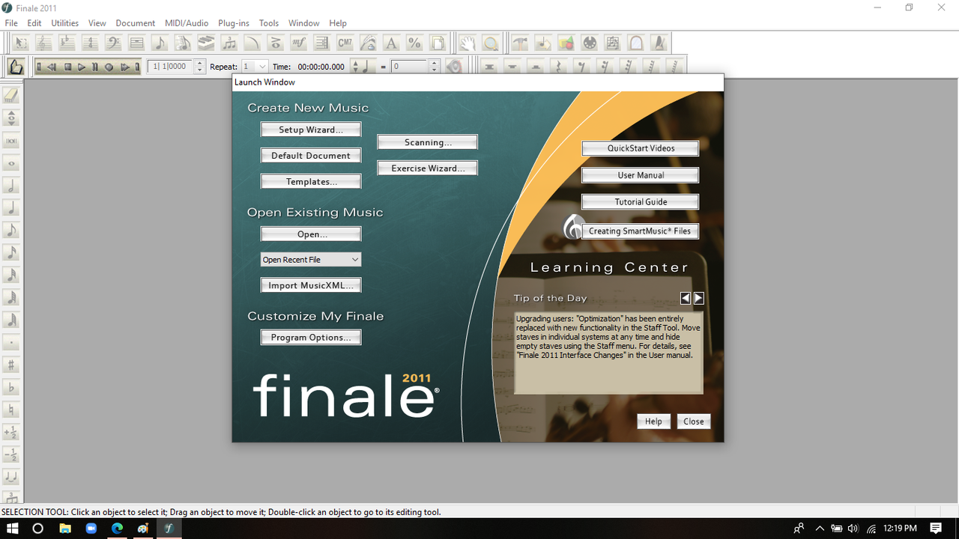959x539 pixels.
Task: Select the whole note duration in palette
Action: point(11,163)
